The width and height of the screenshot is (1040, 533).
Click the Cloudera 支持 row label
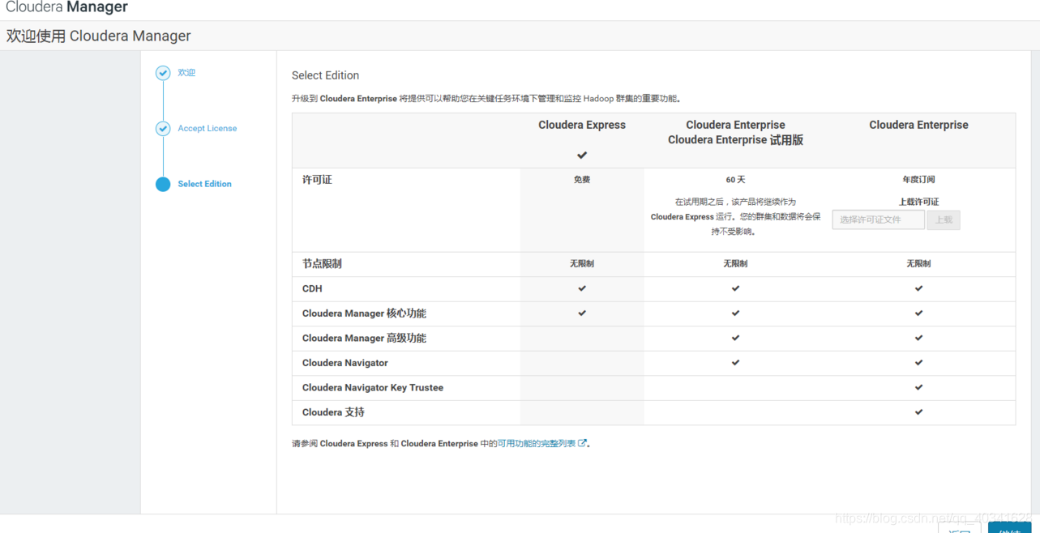tap(333, 411)
